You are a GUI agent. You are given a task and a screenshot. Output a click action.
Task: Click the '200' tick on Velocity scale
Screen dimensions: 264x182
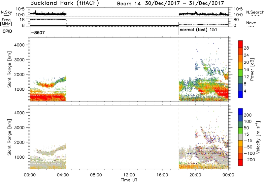(247, 115)
